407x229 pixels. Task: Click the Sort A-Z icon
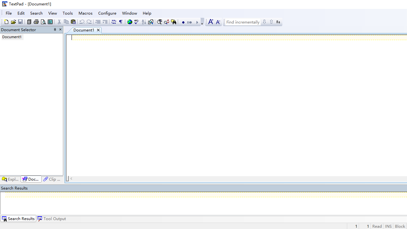pos(144,22)
